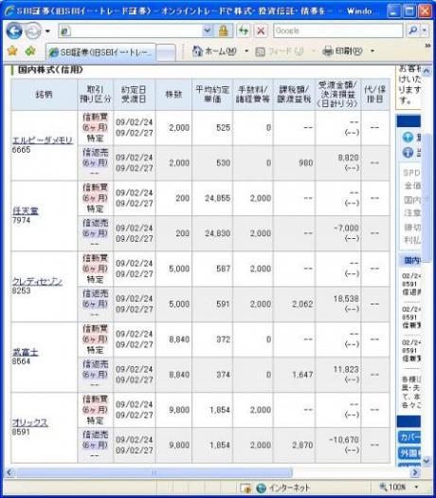Image resolution: width=436 pixels, height=498 pixels.
Task: Select the SBI証券 browser tab
Action: tap(100, 52)
